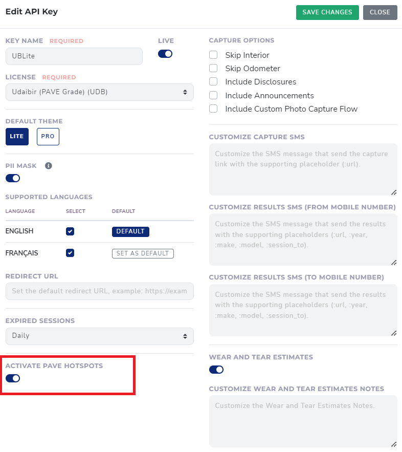402x452 pixels.
Task: Select the PRO default theme
Action: click(48, 136)
